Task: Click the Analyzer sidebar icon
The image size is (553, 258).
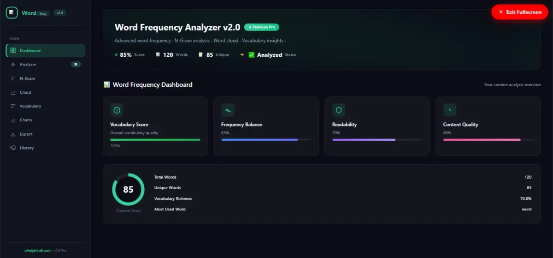Action: (13, 65)
